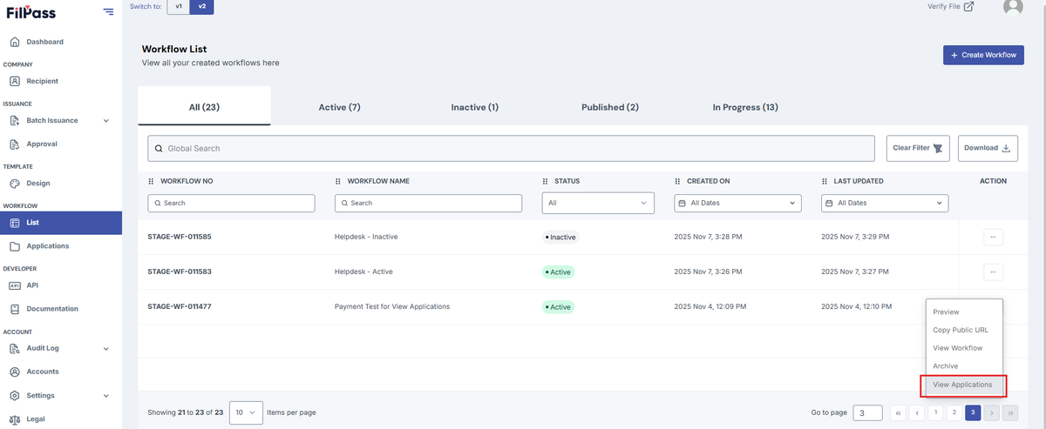Click the Audit Log icon
1046x429 pixels.
point(15,349)
